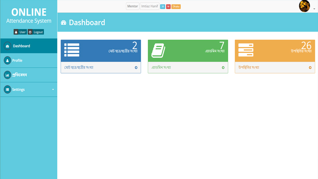The height and width of the screenshot is (179, 318).
Task: Click the server icon on orange card
Action: click(246, 50)
